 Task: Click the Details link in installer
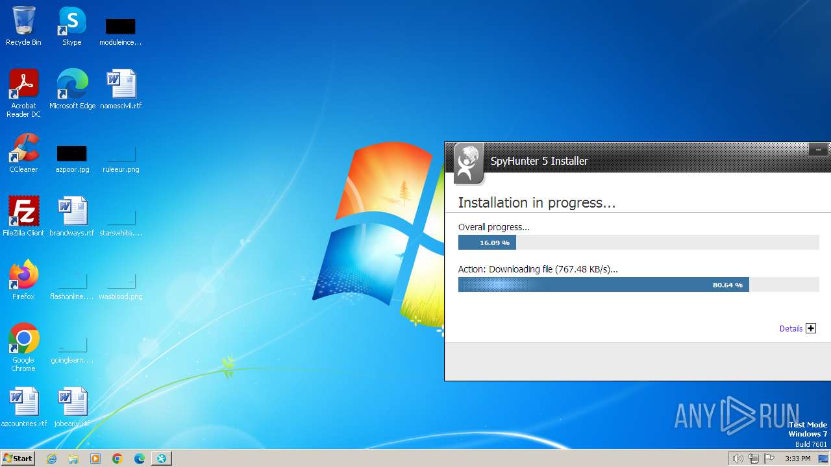click(x=791, y=329)
